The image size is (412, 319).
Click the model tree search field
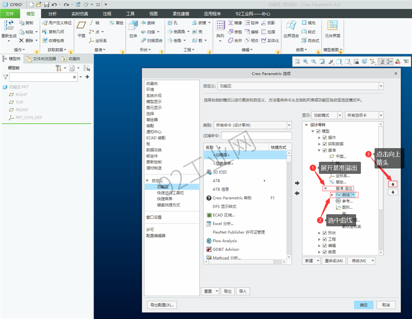[43, 77]
